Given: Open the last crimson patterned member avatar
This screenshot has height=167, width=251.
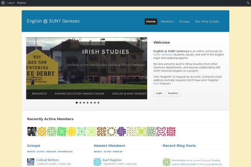Looking at the screenshot, I should click(171, 132).
